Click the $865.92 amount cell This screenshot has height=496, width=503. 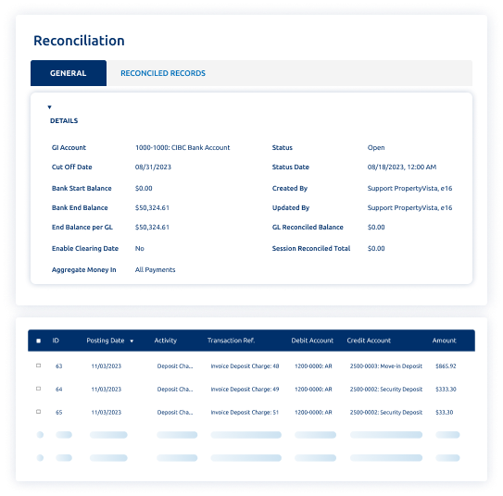click(x=446, y=366)
